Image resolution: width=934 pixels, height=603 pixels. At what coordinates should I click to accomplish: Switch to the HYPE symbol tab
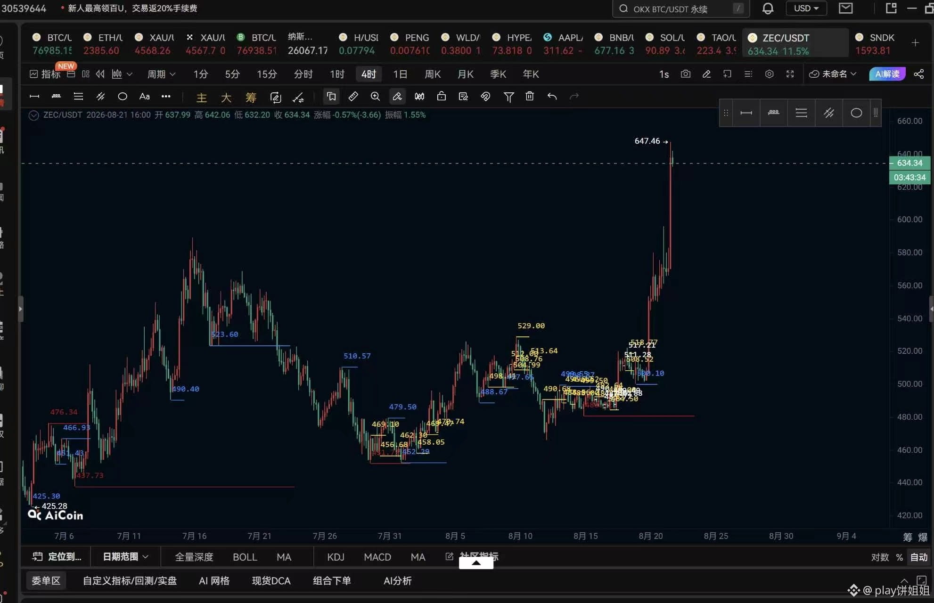click(x=512, y=43)
